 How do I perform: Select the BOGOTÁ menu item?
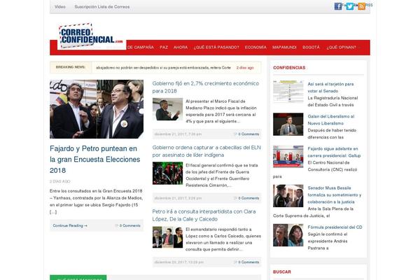click(311, 47)
